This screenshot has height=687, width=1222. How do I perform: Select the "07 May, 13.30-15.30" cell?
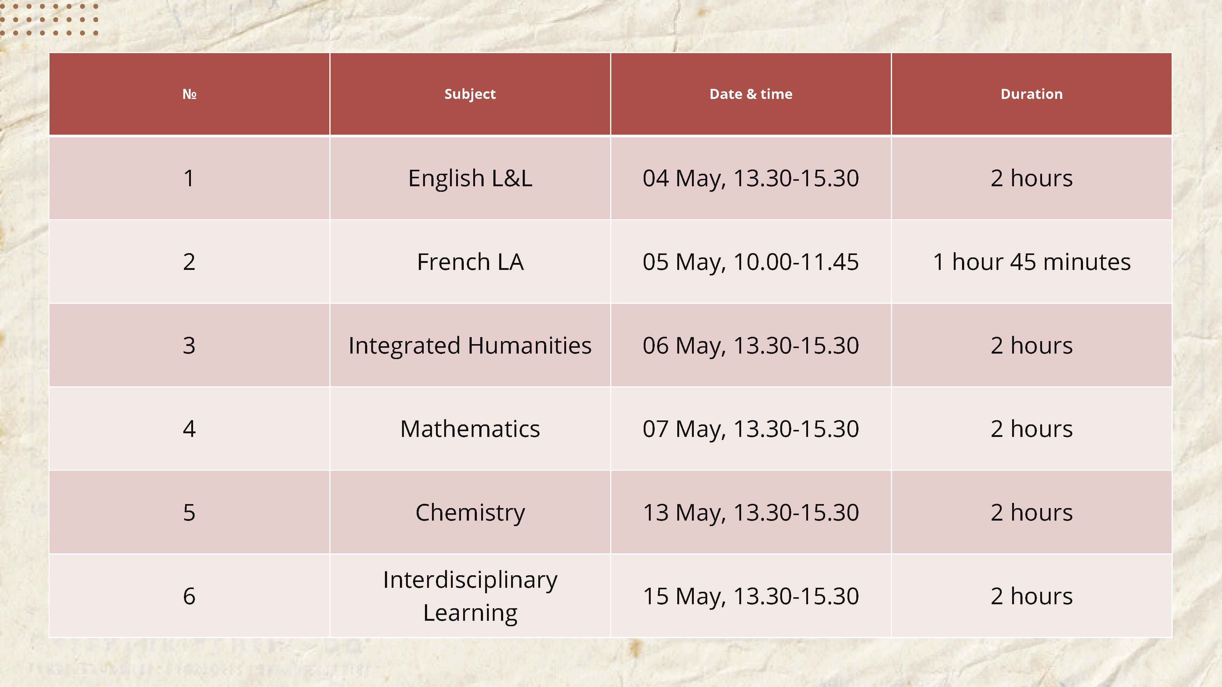point(751,429)
